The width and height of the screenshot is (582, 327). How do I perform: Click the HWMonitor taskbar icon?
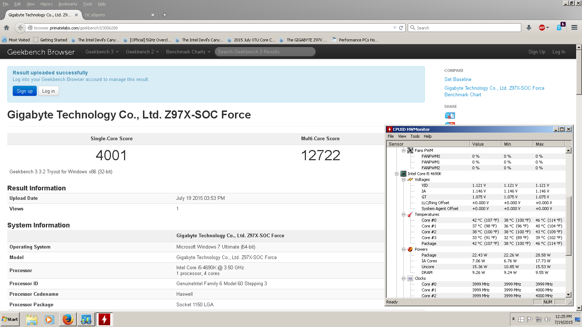104,319
